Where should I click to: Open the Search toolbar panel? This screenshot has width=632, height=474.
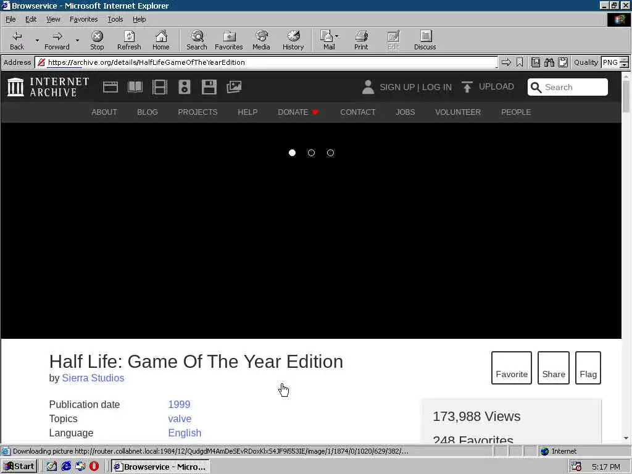tap(197, 40)
